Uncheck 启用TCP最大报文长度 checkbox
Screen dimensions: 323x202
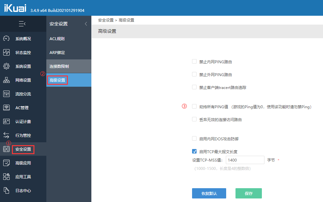tap(194, 151)
